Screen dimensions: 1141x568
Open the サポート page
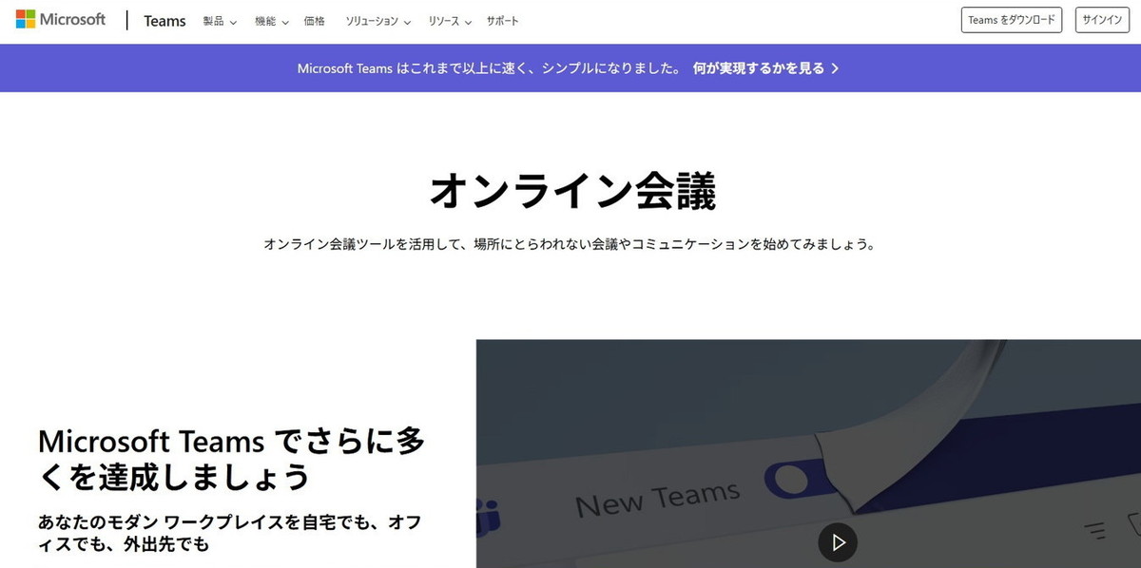[503, 21]
